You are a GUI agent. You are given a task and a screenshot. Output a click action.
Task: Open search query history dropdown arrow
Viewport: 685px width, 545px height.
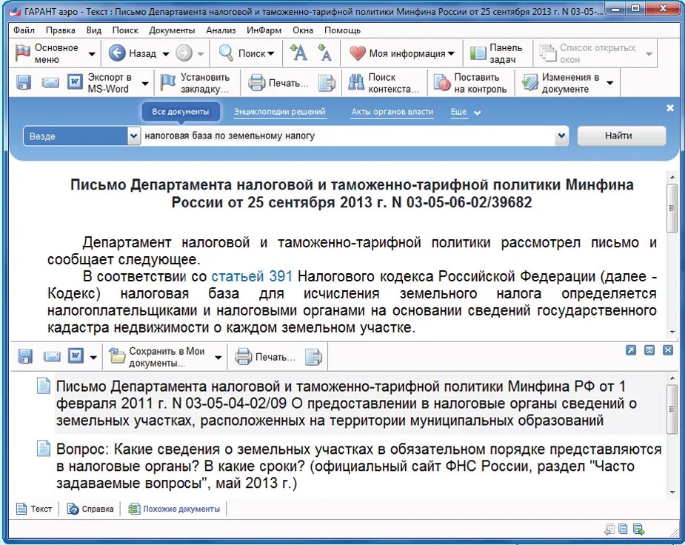click(x=561, y=136)
